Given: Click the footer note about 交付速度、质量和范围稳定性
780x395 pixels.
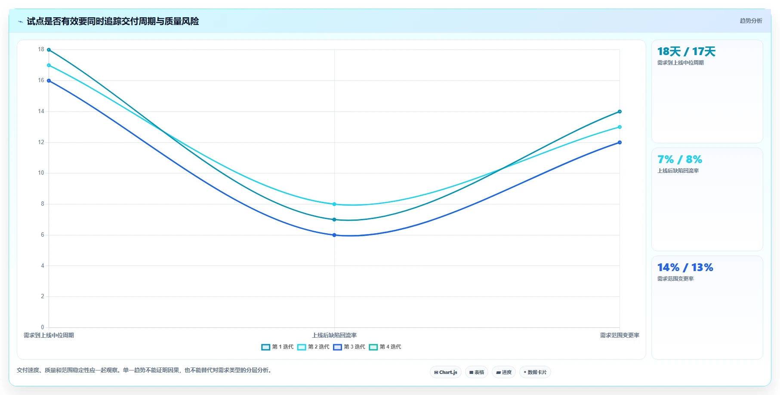Looking at the screenshot, I should tap(145, 370).
